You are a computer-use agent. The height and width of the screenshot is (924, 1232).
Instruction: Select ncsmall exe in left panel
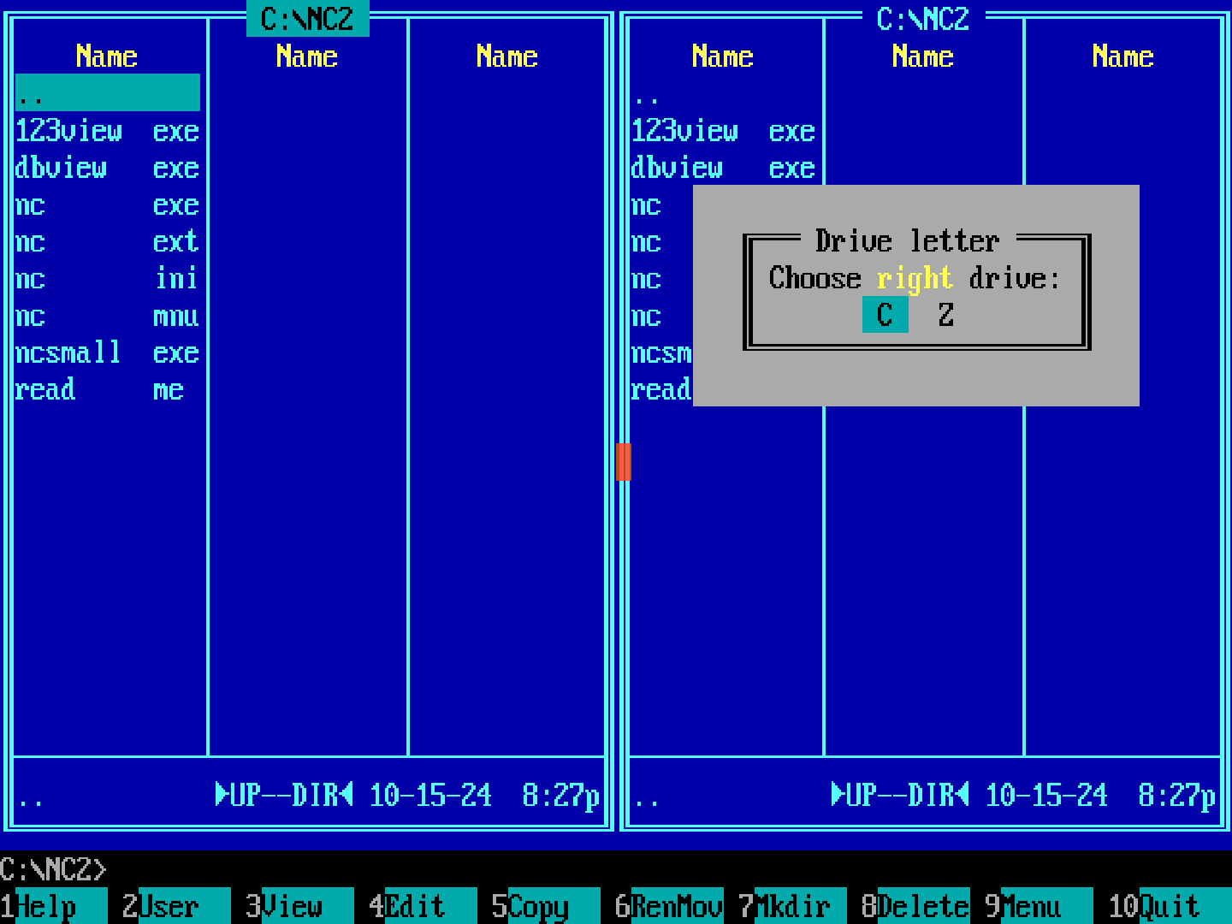(108, 352)
